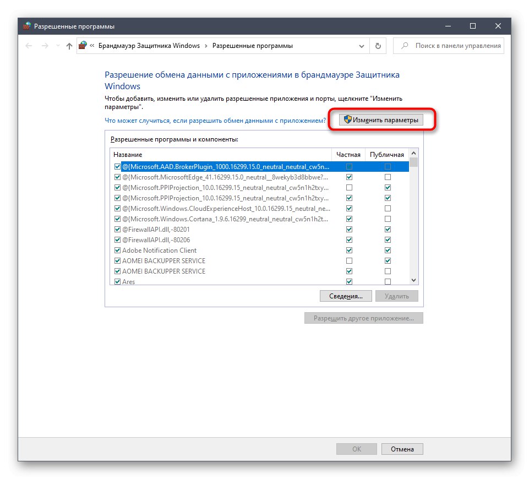
Task: Click the firewall icon in the title bar
Action: [x=25, y=26]
